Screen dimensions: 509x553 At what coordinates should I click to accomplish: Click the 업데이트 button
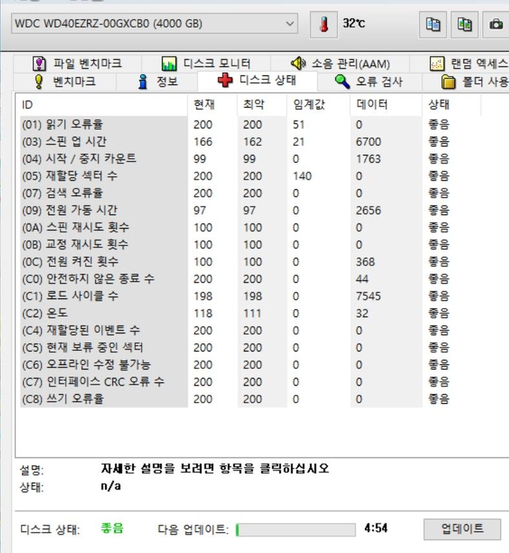click(462, 529)
